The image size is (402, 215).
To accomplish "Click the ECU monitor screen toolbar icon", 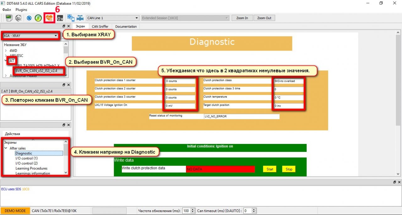I will coord(8,18).
